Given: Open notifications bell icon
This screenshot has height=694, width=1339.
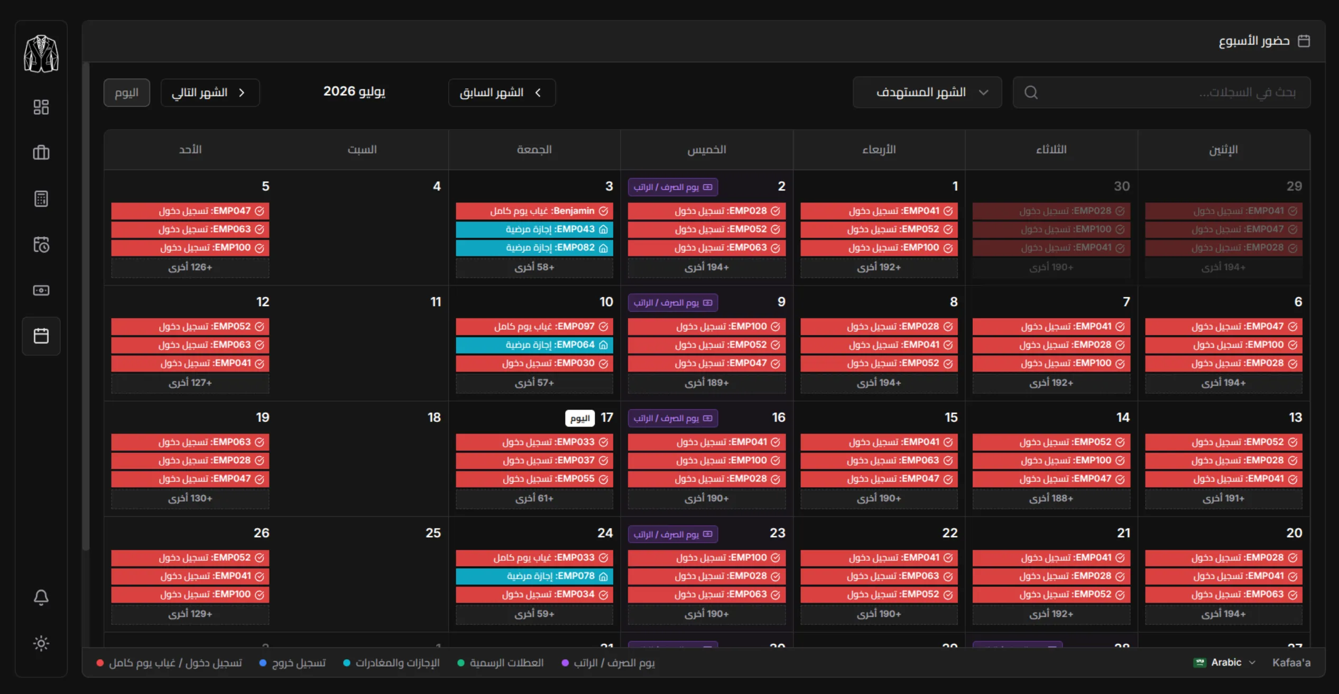Looking at the screenshot, I should coord(41,597).
